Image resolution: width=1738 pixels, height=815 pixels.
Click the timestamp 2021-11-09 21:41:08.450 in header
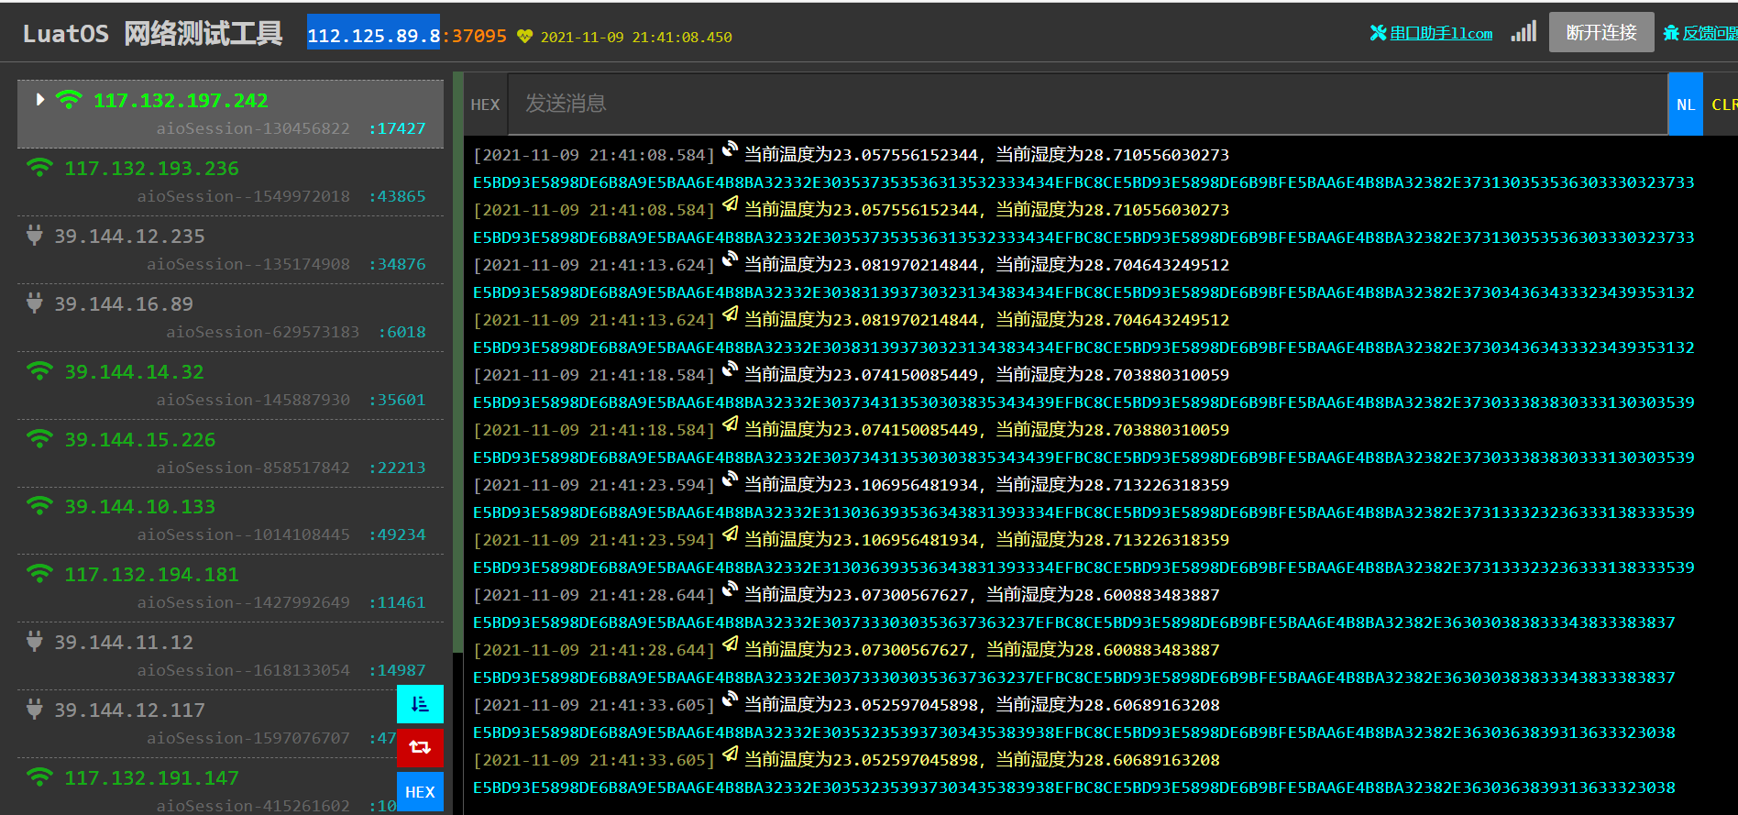[x=636, y=38]
